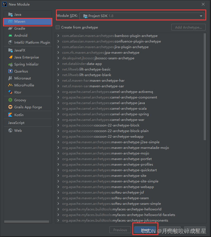This screenshot has width=211, height=237.
Task: Expand camel-archetype-spring chevron
Action: pos(58,114)
